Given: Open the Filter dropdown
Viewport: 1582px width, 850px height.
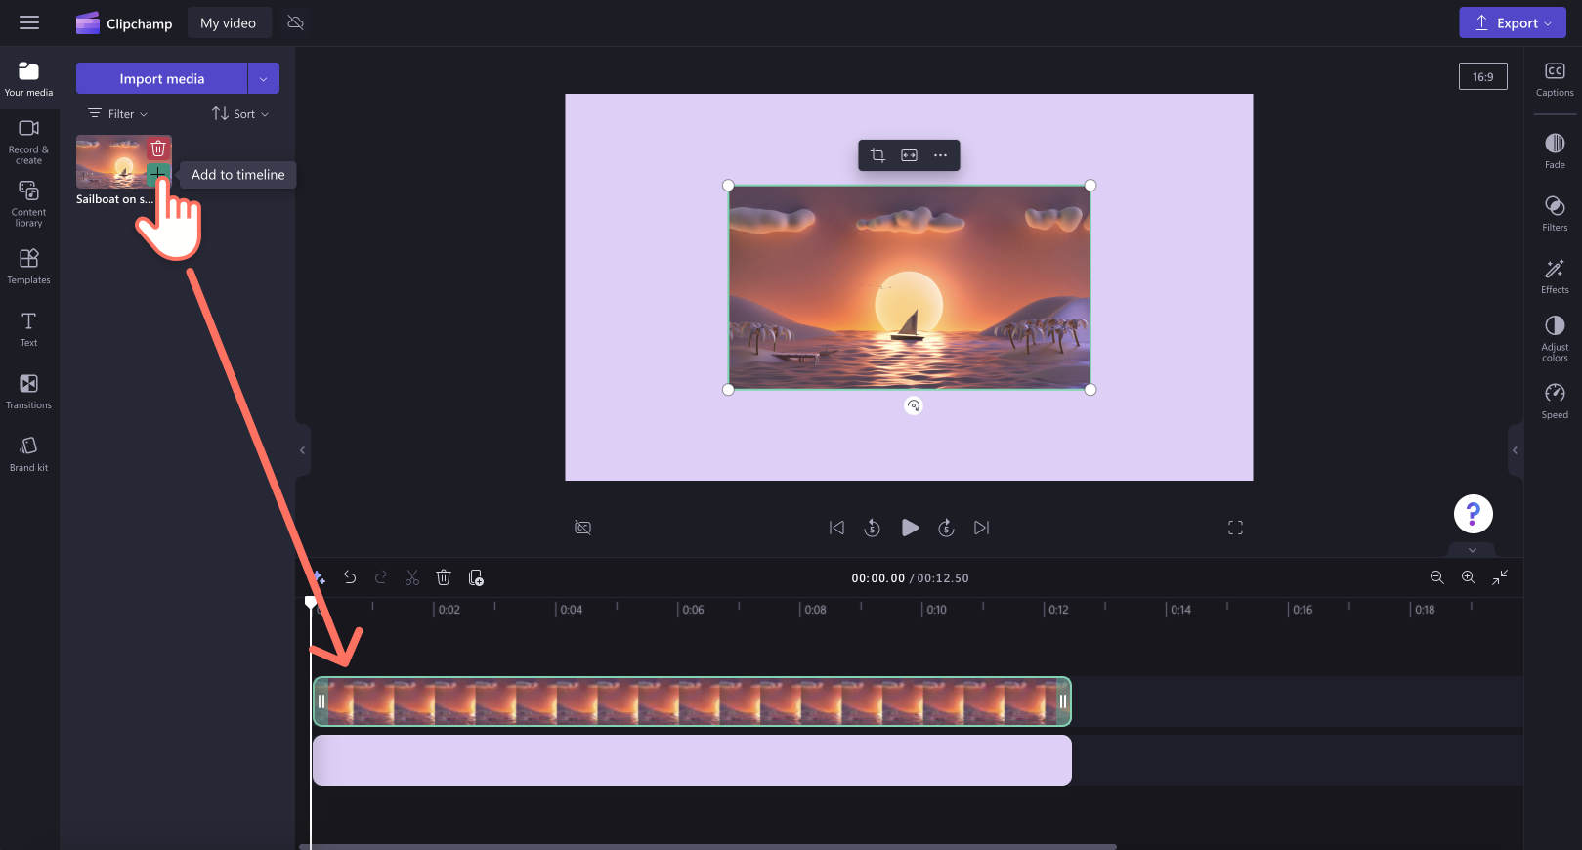Looking at the screenshot, I should point(118,114).
